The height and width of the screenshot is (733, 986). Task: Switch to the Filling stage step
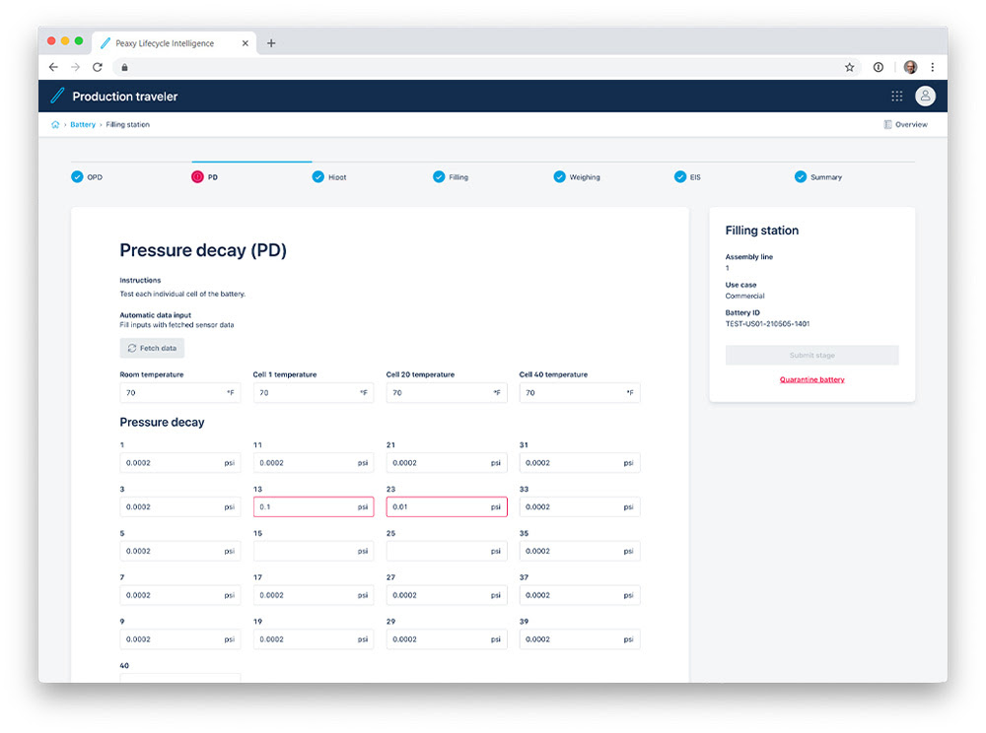click(452, 177)
